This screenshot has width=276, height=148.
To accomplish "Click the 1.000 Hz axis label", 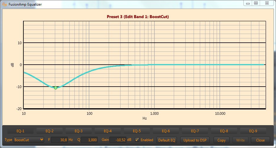I will click(x=154, y=113).
